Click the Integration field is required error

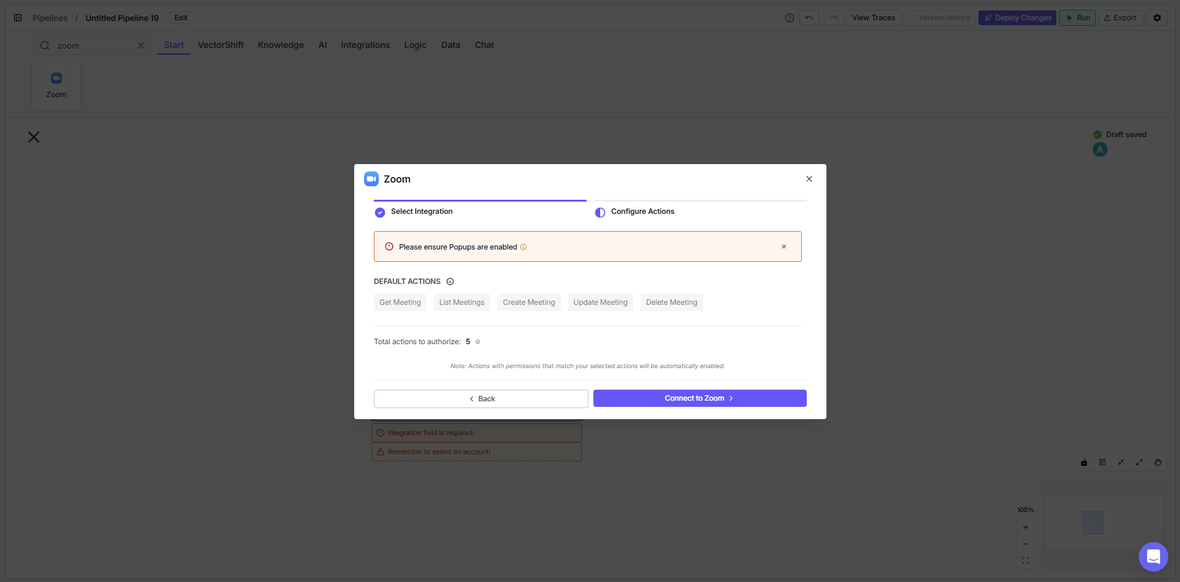pyautogui.click(x=477, y=433)
